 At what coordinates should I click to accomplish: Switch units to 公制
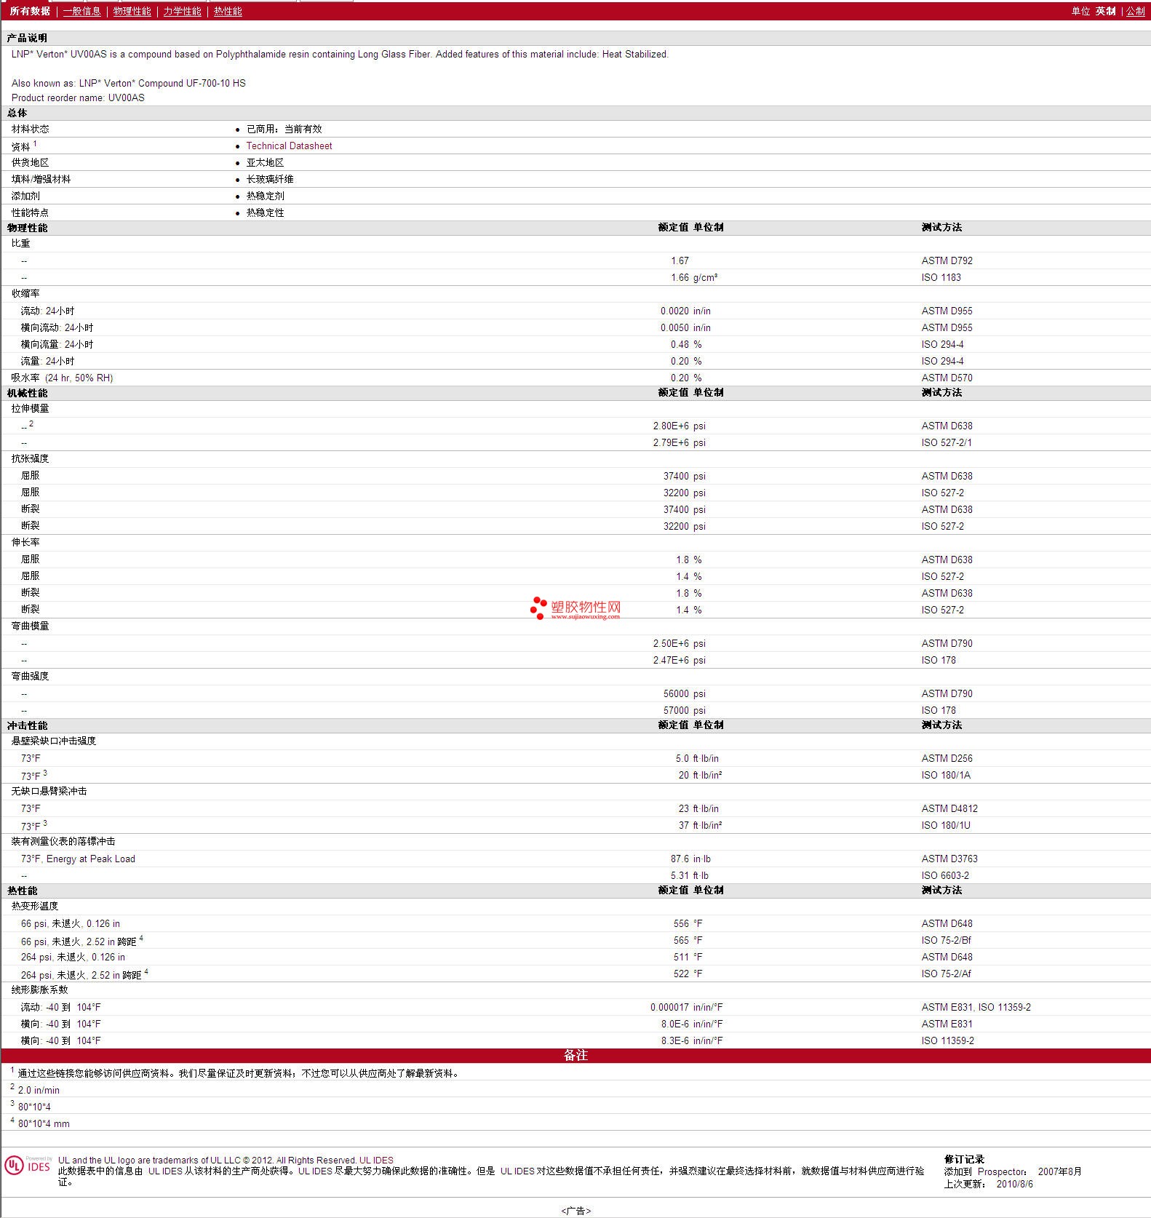pyautogui.click(x=1136, y=11)
